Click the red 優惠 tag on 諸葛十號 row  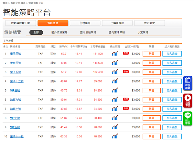pos(126,109)
